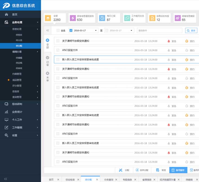Collapse the filter panel with double-arrow icon

coord(48,30)
